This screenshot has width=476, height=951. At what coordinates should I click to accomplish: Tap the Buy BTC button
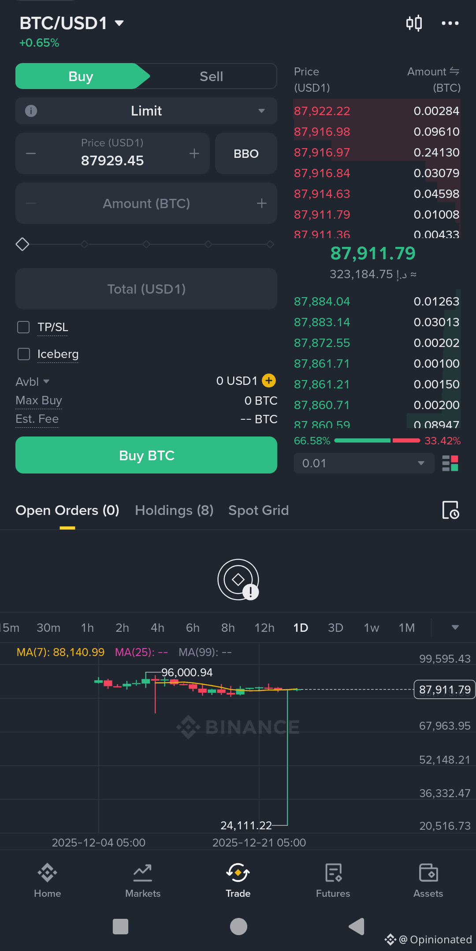coord(146,455)
